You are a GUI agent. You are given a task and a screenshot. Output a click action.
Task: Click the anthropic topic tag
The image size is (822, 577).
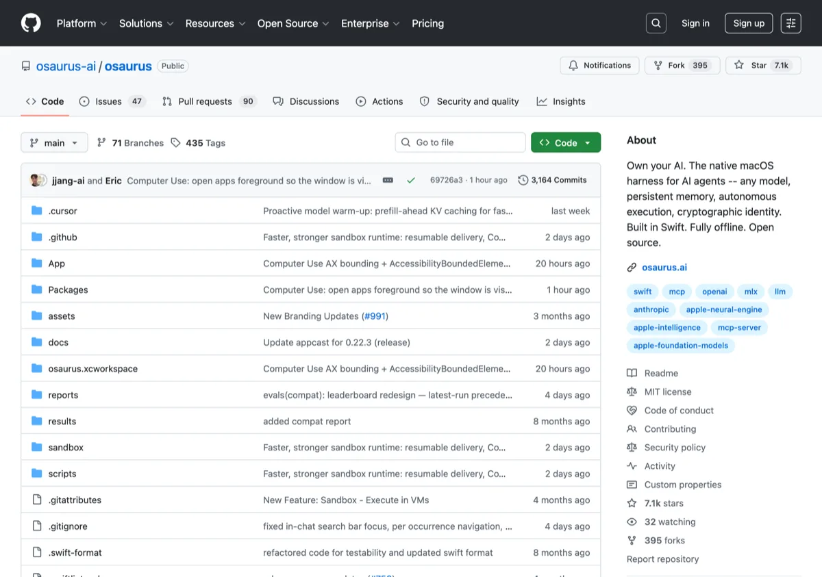[x=651, y=309]
